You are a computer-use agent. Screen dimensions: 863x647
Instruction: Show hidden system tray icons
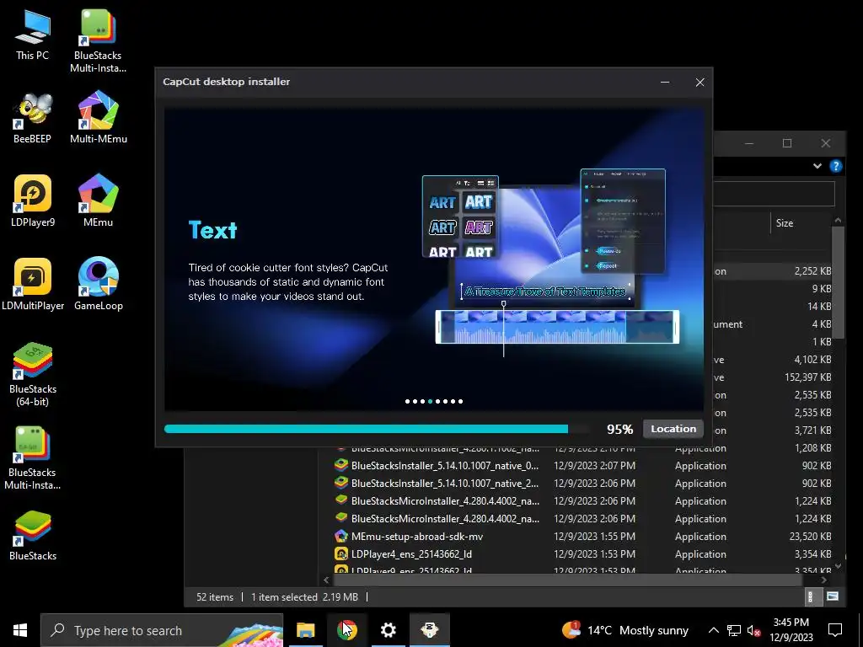pos(713,630)
